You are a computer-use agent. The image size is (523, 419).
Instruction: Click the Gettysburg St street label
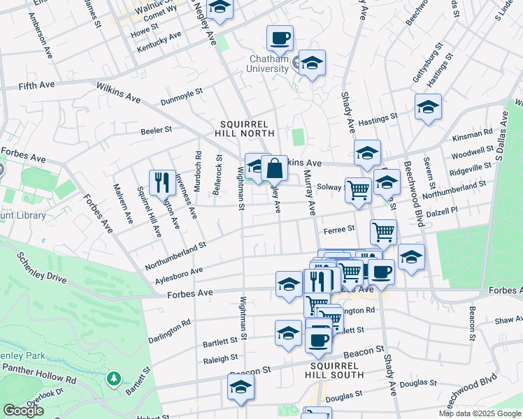428,62
